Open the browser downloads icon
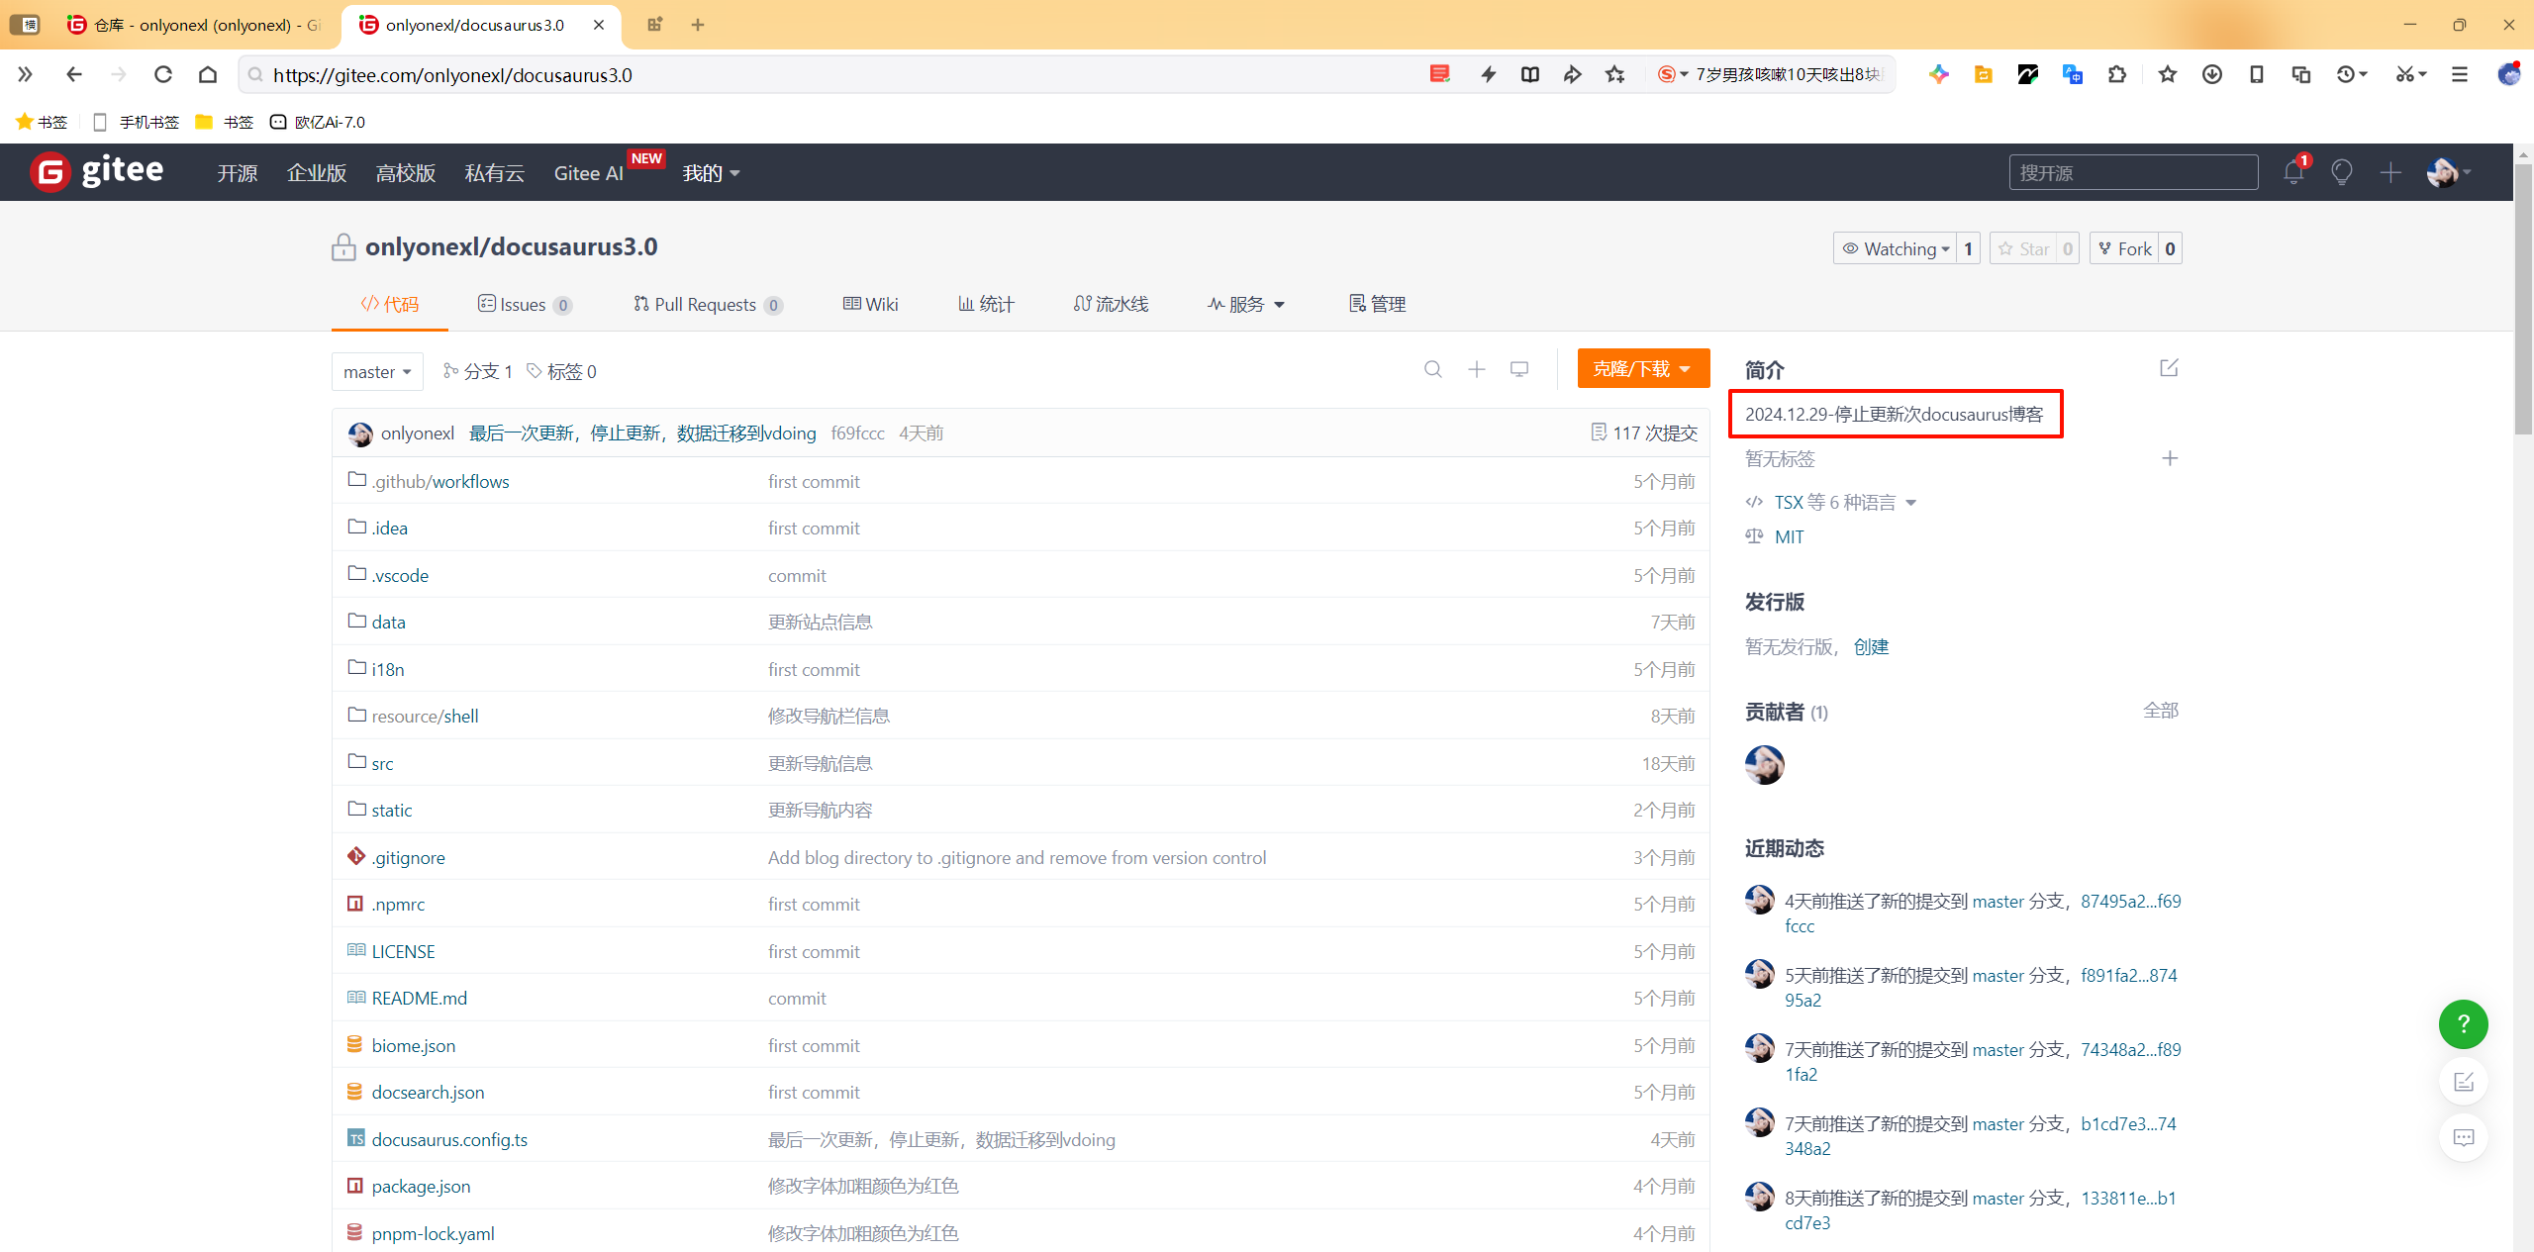Image resolution: width=2534 pixels, height=1252 pixels. [x=2212, y=74]
